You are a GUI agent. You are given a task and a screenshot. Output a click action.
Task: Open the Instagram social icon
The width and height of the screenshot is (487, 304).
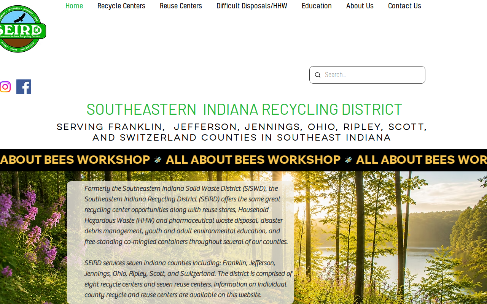(x=5, y=87)
